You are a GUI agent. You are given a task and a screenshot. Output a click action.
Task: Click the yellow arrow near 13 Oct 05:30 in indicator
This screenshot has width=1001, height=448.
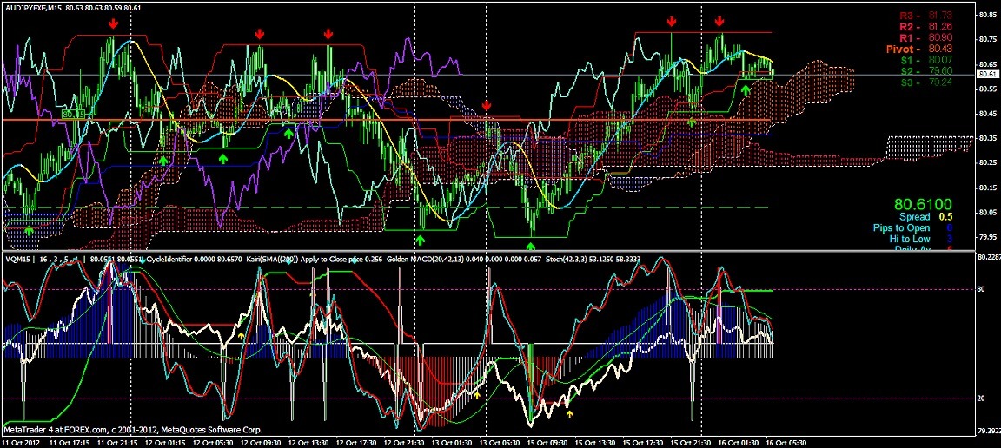click(476, 396)
